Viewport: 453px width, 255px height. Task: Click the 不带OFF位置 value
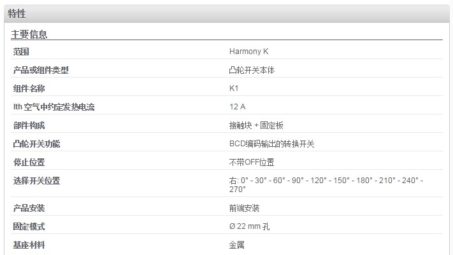coord(251,162)
